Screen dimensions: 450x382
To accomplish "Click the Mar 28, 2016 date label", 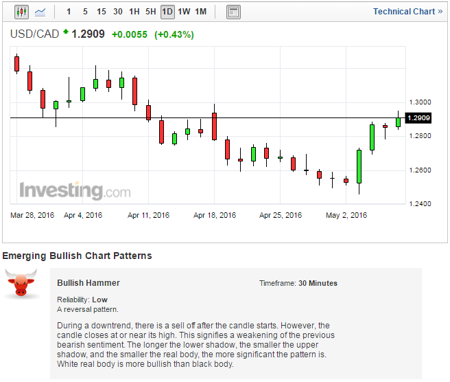I will (32, 215).
